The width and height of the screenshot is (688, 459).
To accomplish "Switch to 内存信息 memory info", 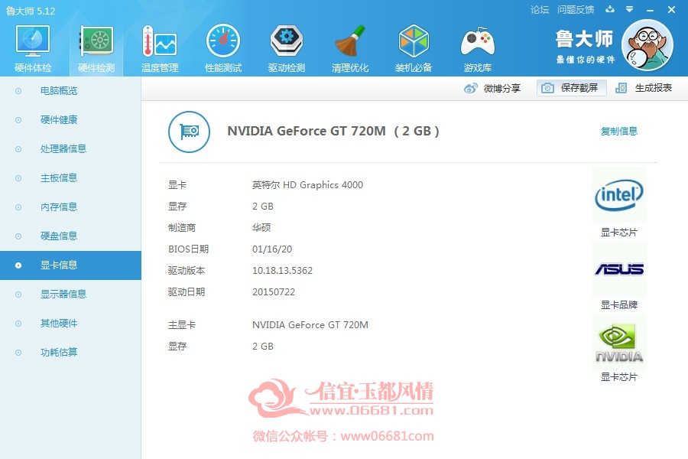I will coord(59,207).
